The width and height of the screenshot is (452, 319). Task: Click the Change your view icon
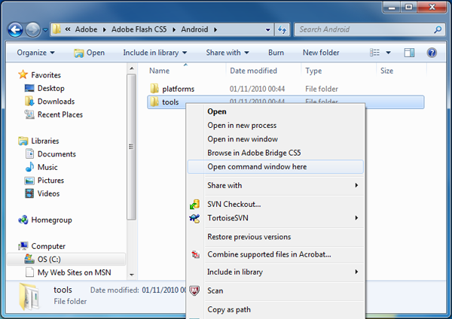[x=374, y=53]
